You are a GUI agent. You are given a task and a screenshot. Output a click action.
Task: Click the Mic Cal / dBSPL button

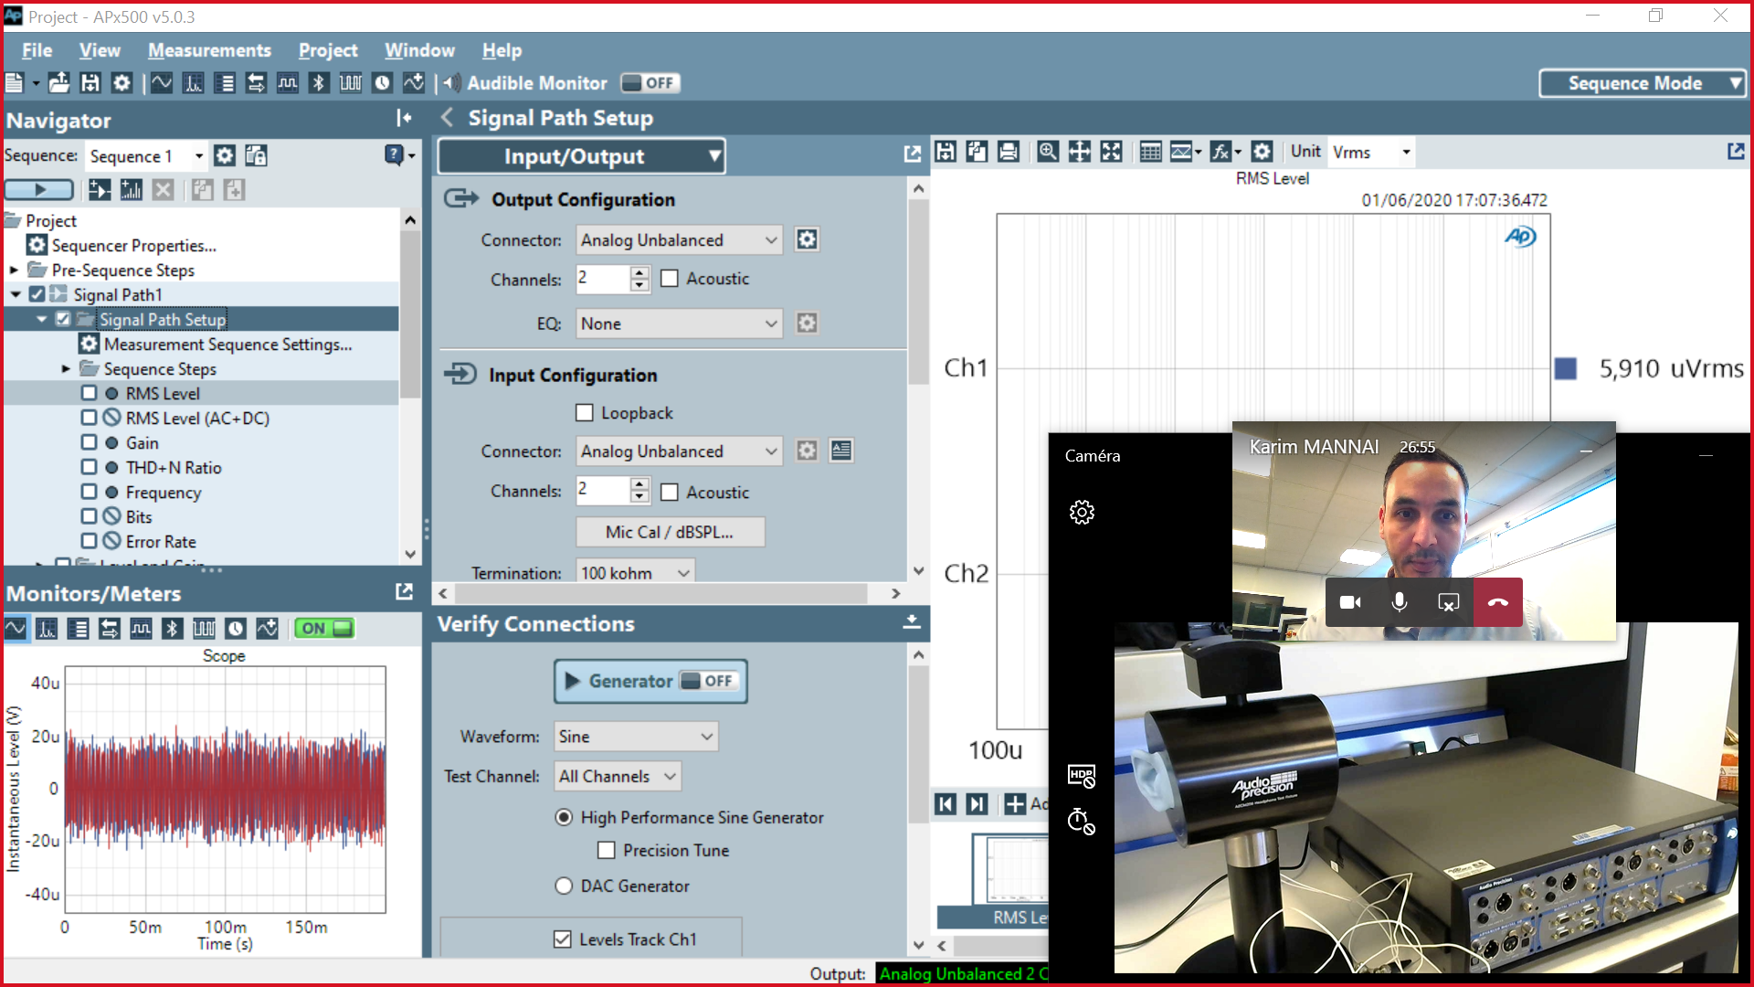[x=670, y=532]
